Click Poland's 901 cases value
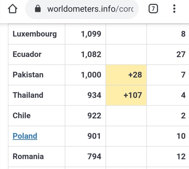The image size is (189, 169). (94, 136)
